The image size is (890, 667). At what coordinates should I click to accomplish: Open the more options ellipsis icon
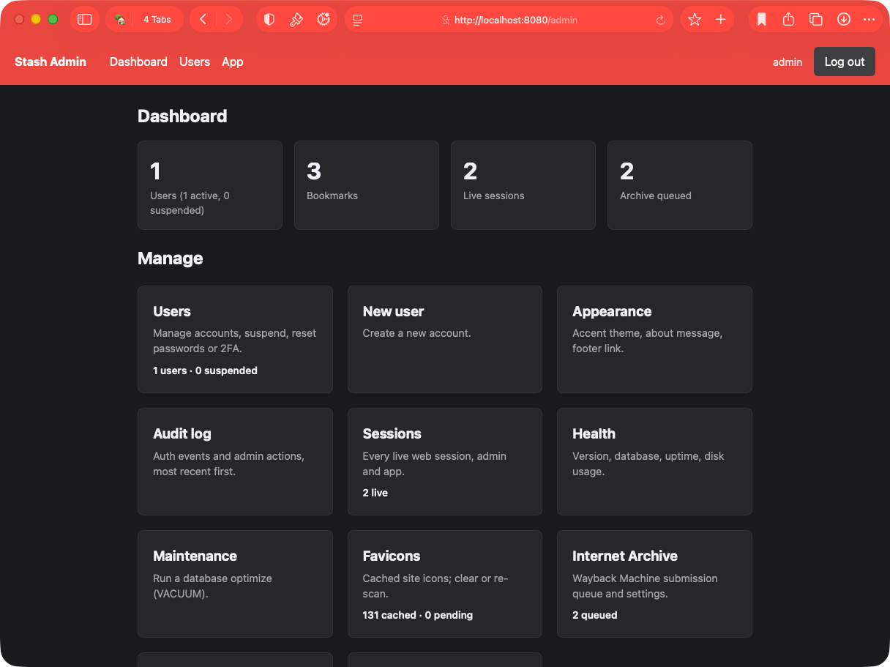point(869,20)
